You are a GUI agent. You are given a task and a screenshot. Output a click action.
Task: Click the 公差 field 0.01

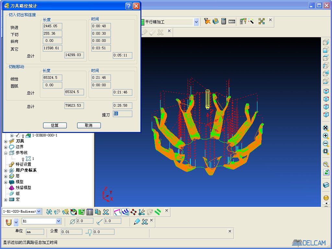tap(72, 232)
